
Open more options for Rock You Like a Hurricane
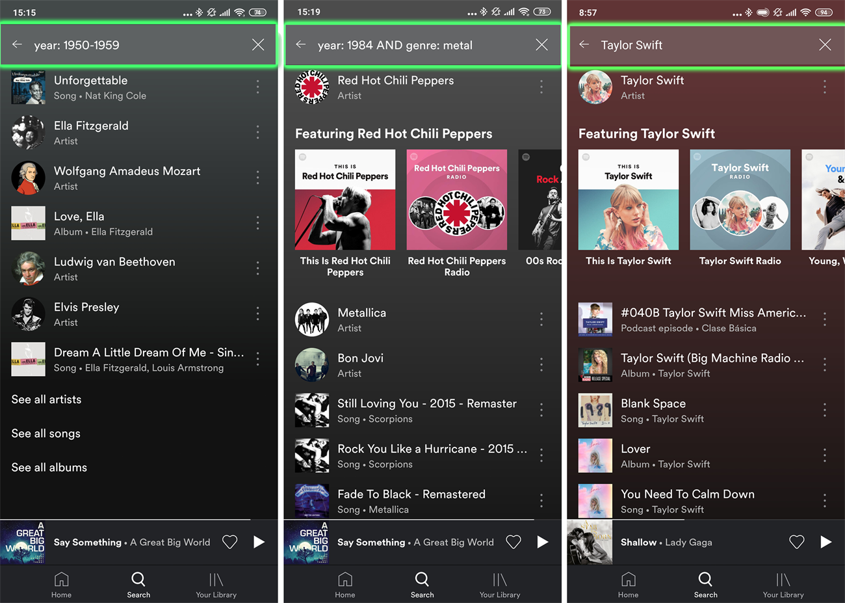[x=541, y=455]
